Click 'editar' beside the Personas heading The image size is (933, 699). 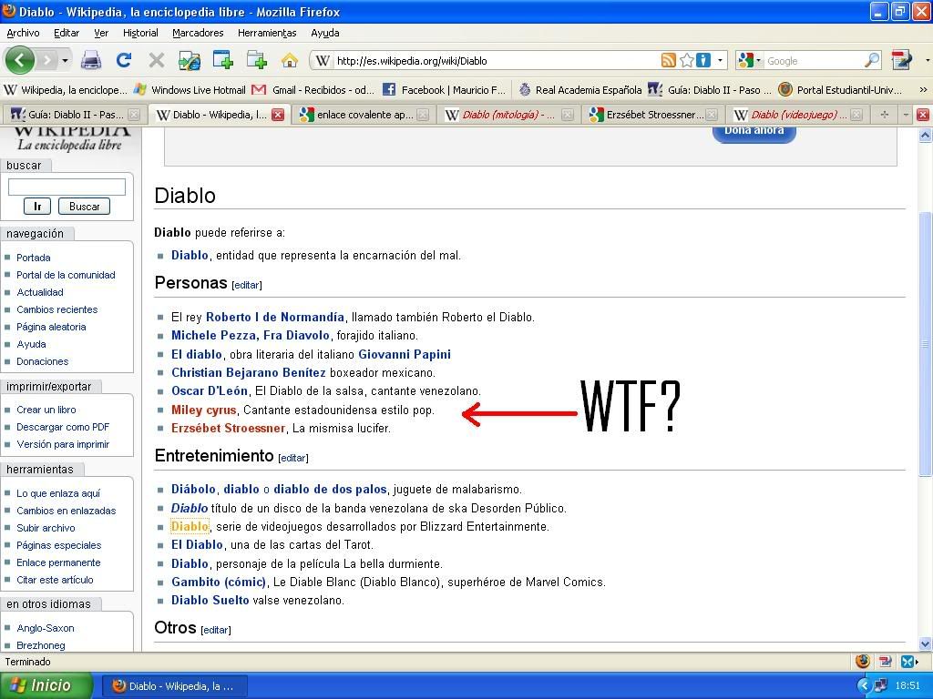[247, 285]
